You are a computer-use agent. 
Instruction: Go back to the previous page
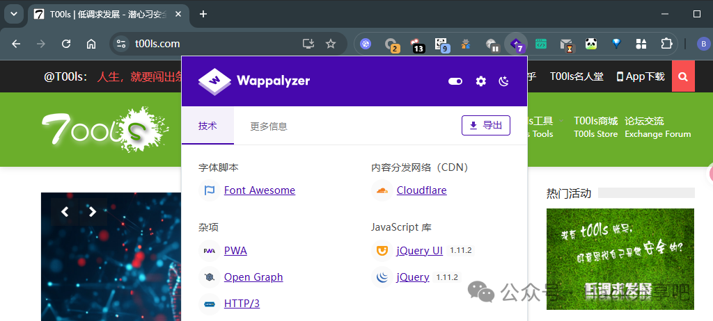(x=17, y=44)
